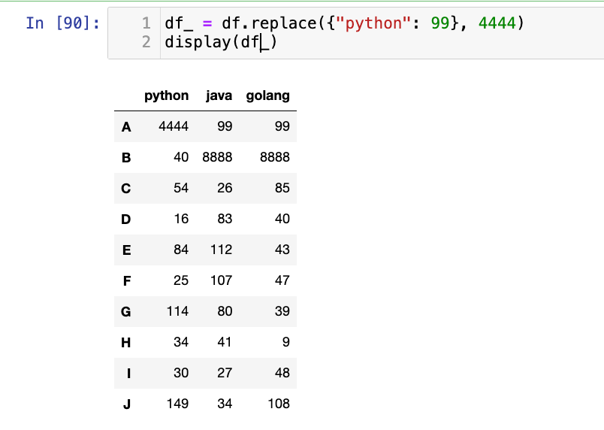Click the 8888 value in golang column
Viewport: 604px width, 430px height.
(274, 158)
